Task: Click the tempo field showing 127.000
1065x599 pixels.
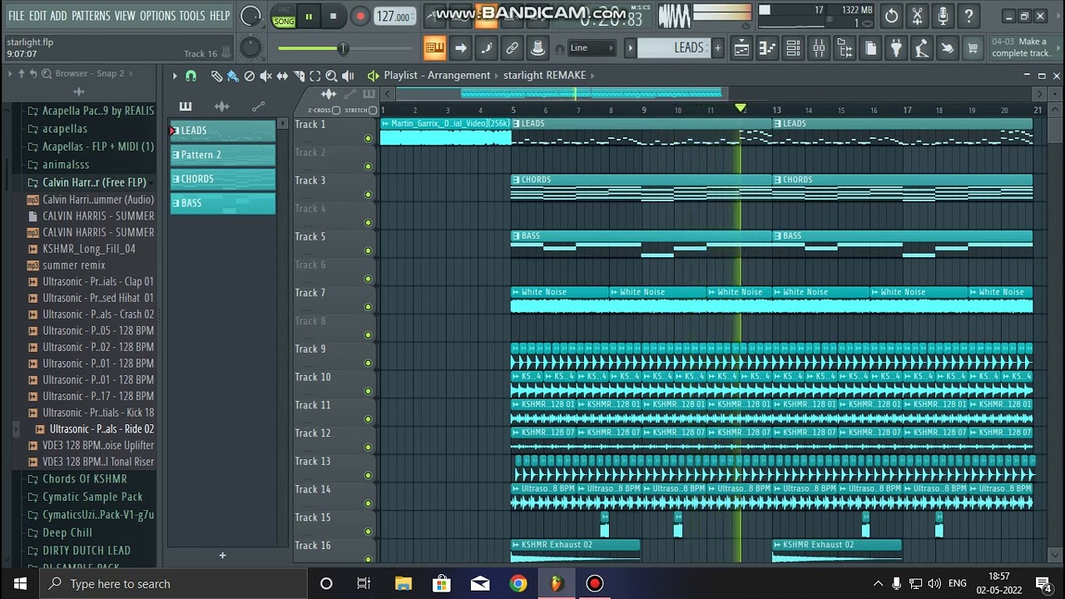Action: (394, 17)
